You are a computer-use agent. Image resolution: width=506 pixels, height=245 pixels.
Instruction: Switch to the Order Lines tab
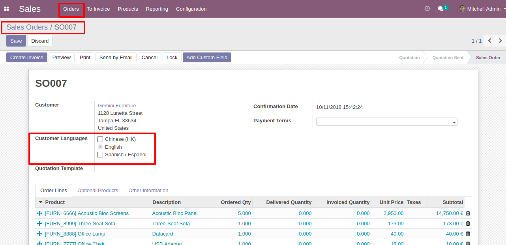54,191
